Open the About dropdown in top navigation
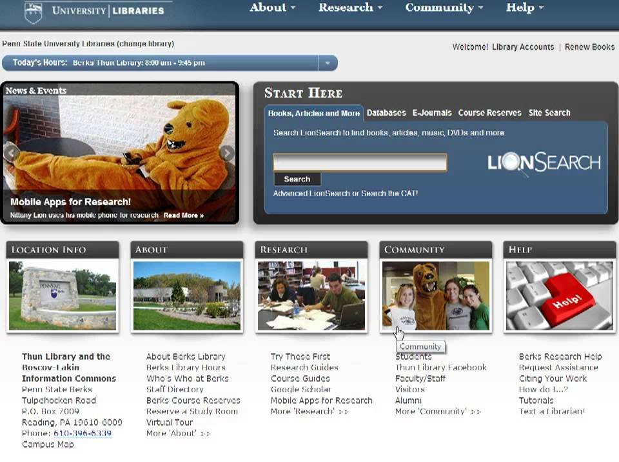The image size is (619, 462). [272, 8]
